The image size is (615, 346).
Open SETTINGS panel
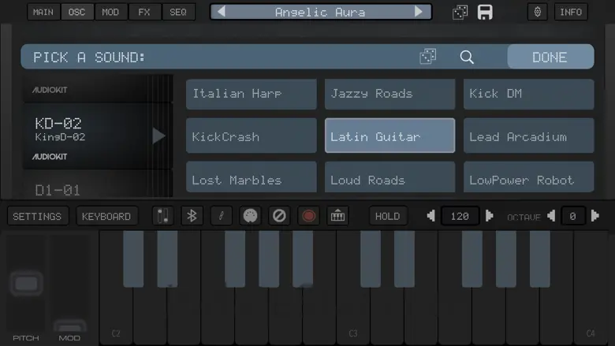click(38, 216)
